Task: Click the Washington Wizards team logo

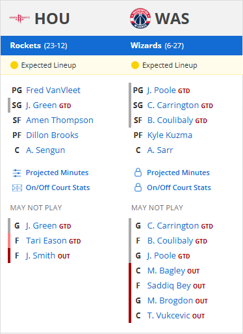Action: [140, 18]
